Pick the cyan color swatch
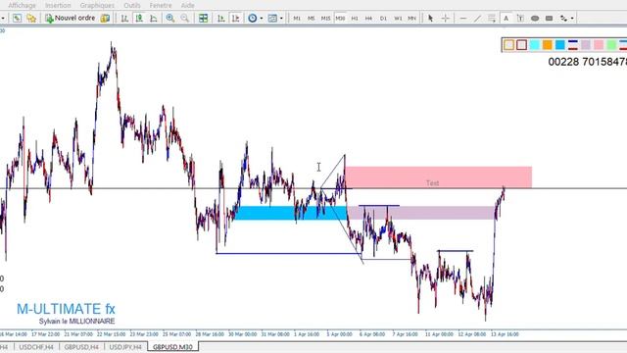 tap(534, 45)
